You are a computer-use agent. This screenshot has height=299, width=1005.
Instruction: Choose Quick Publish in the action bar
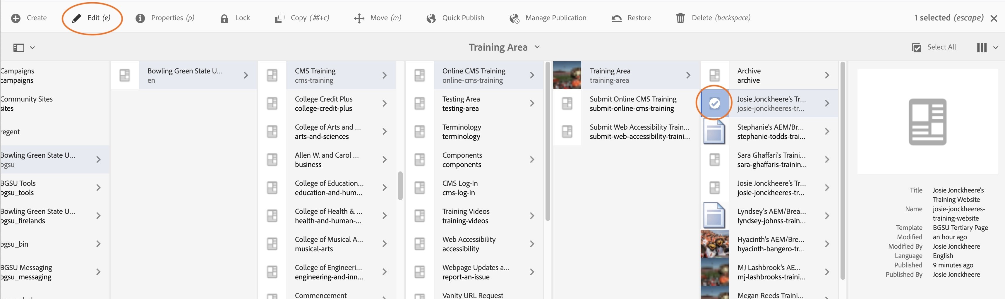tap(455, 18)
